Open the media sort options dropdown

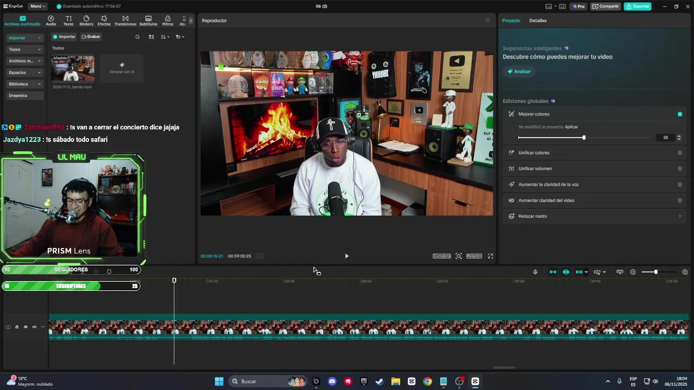pyautogui.click(x=165, y=37)
